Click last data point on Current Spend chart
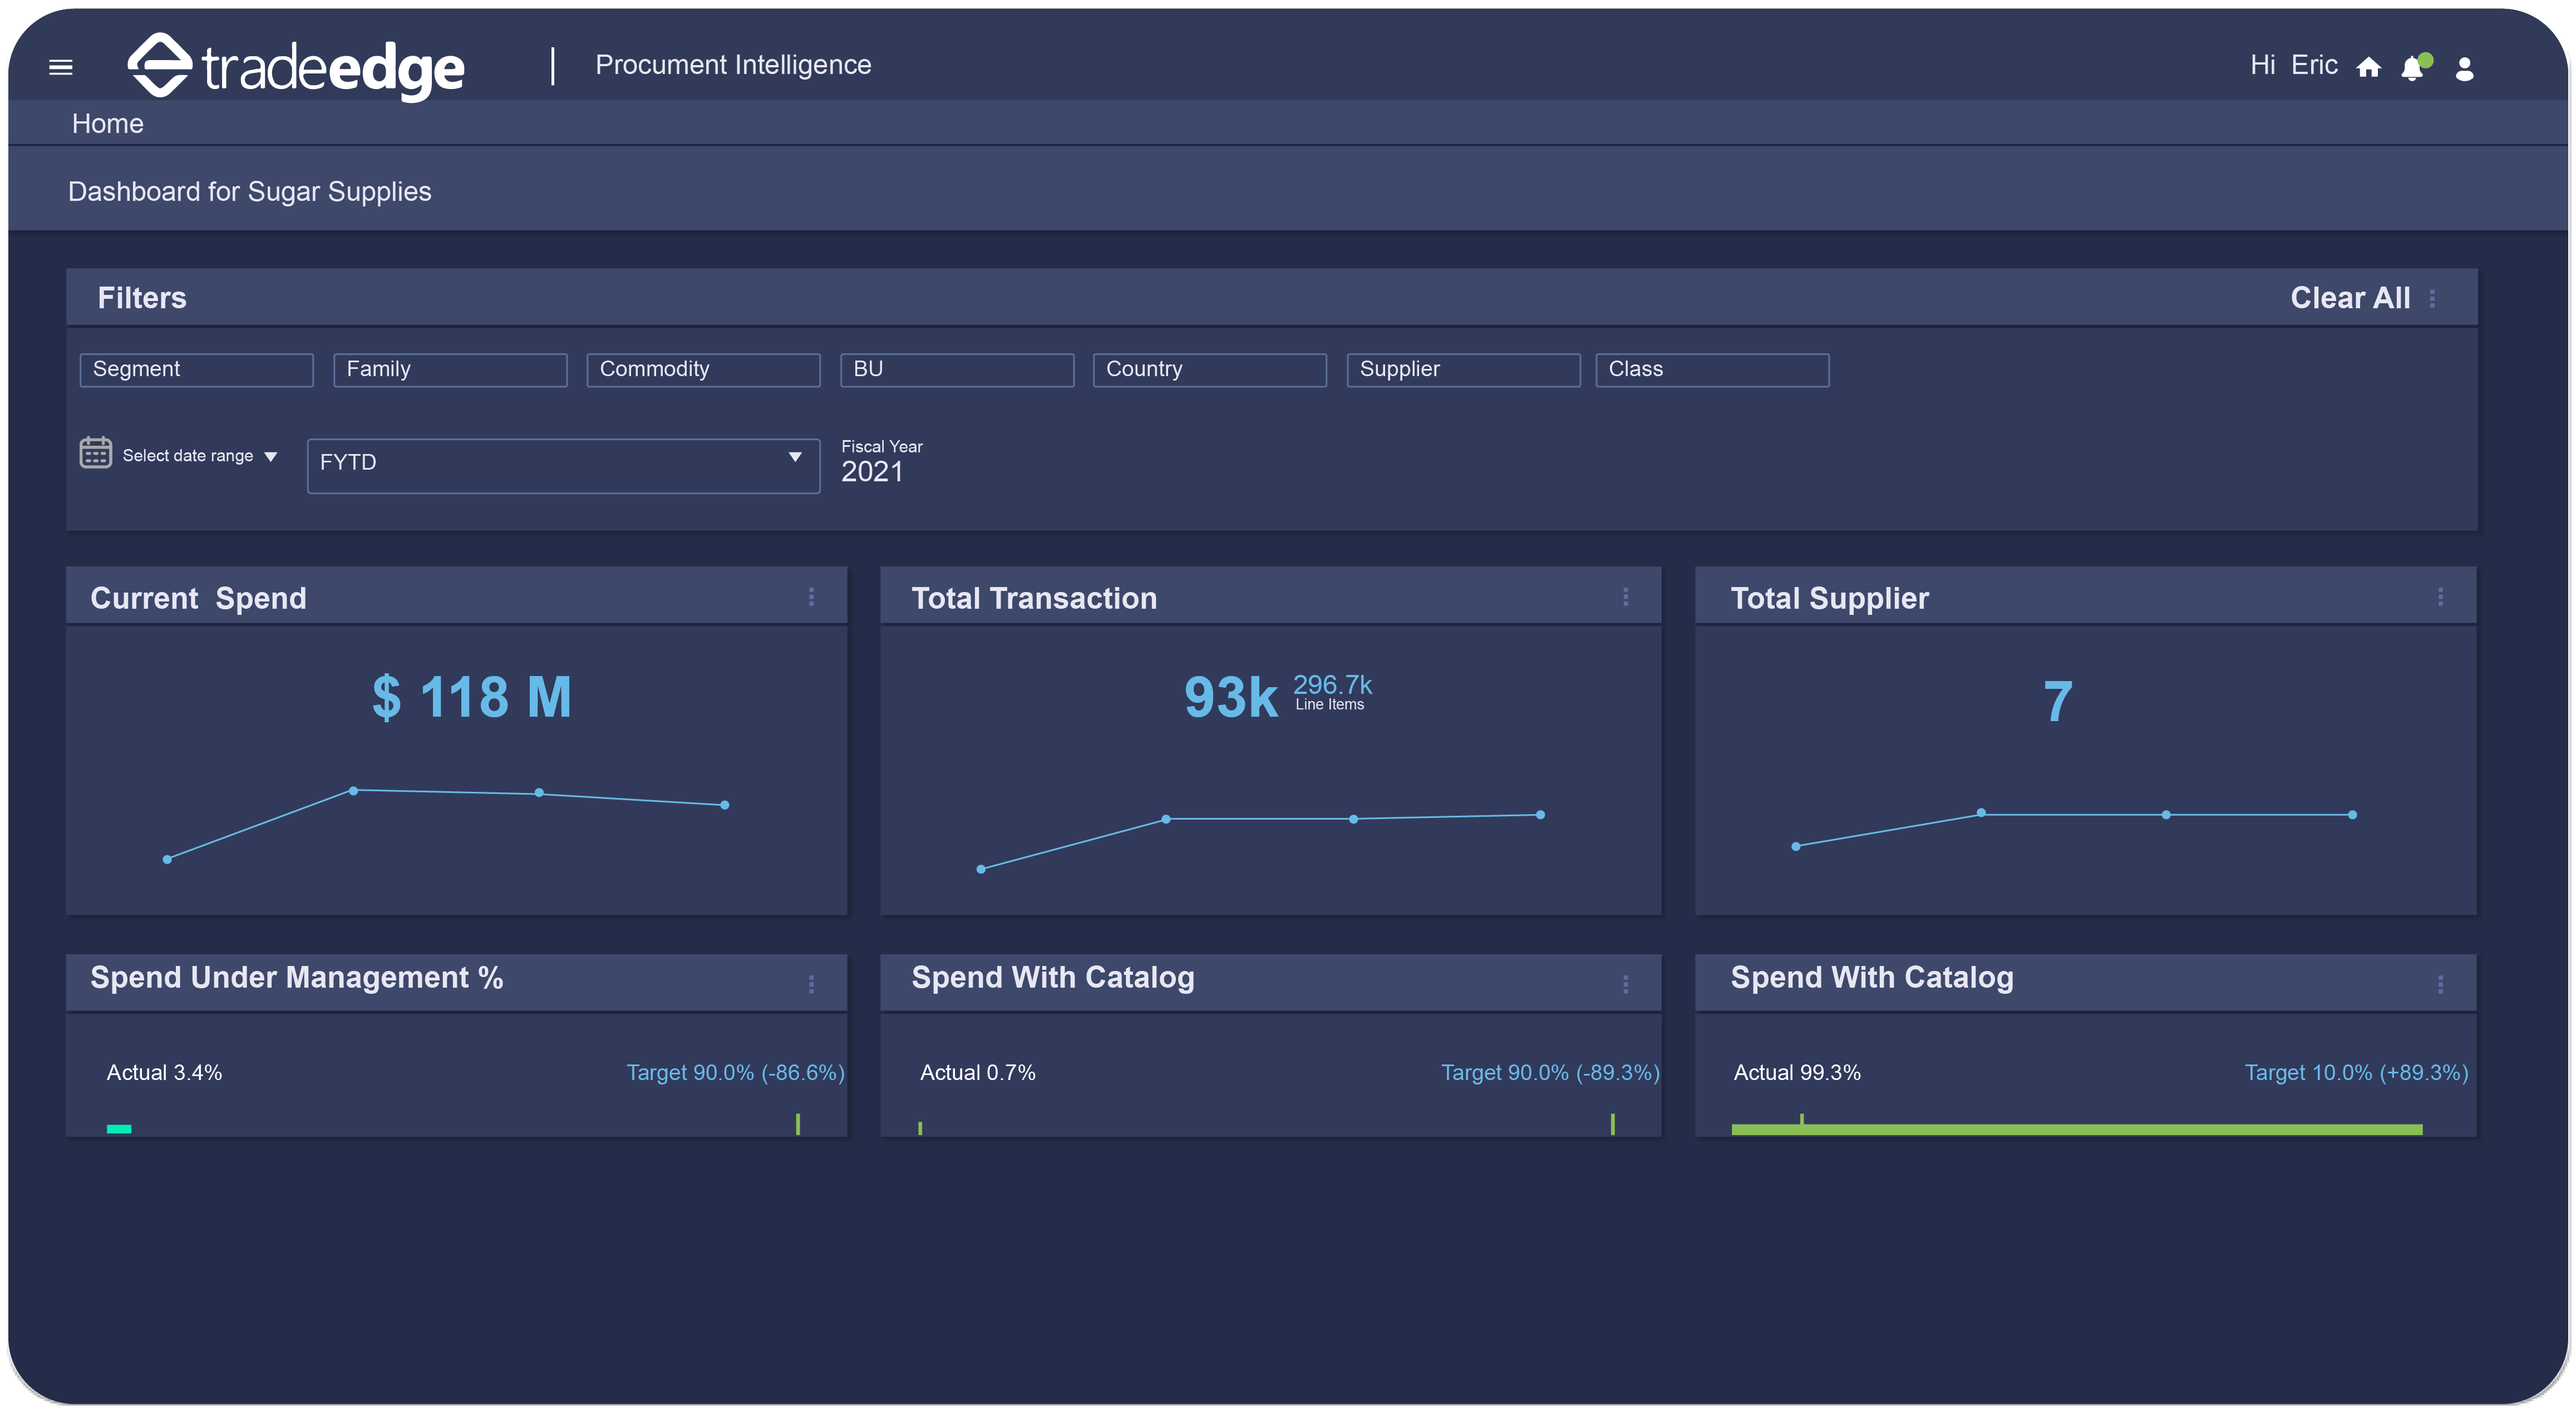 point(725,805)
